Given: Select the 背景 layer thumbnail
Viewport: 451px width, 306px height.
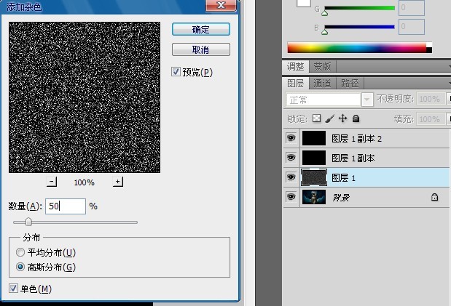Looking at the screenshot, I should 314,197.
